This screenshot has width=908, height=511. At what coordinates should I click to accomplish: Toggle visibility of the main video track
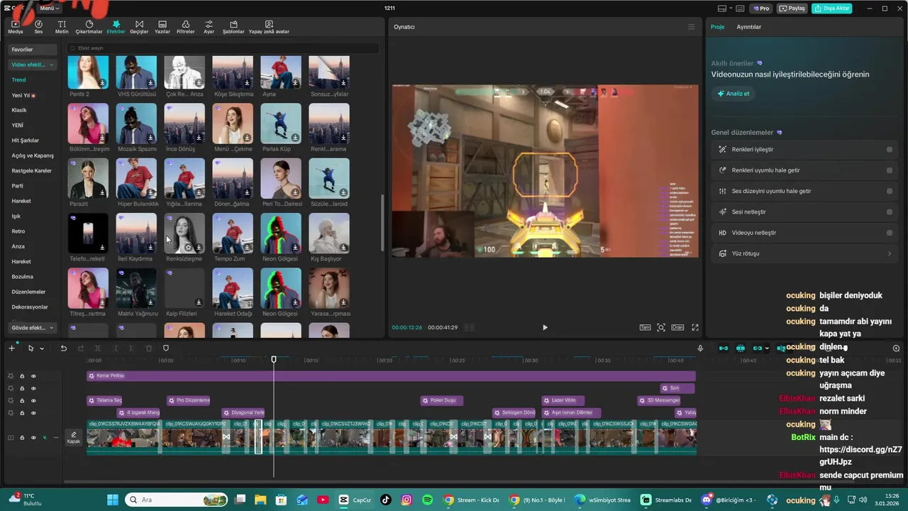tap(33, 438)
